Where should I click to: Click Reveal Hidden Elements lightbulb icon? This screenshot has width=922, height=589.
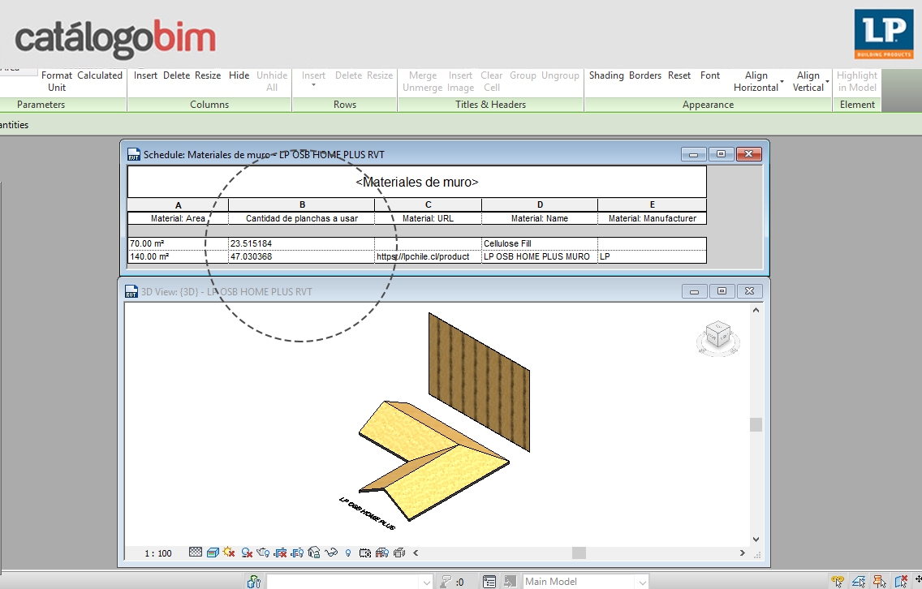coord(348,552)
